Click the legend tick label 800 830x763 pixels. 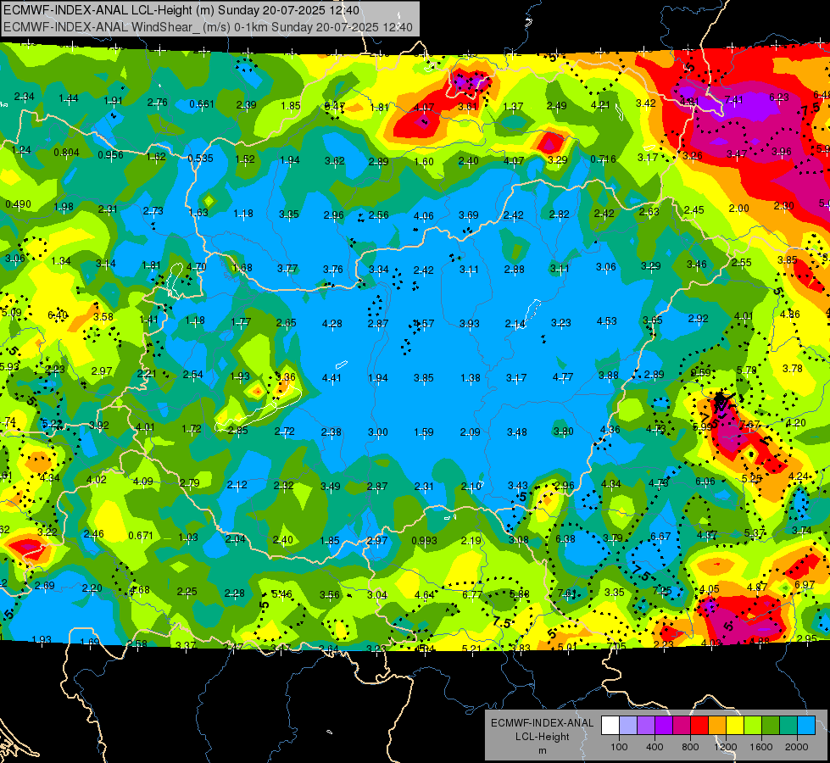[690, 747]
